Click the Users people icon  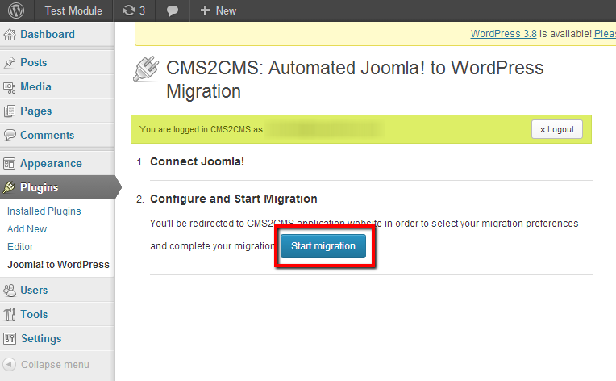[x=10, y=290]
